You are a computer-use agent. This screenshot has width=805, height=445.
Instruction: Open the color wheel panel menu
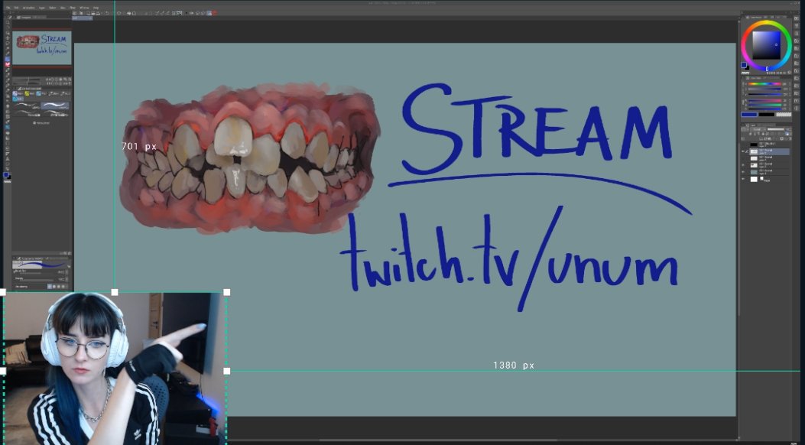(x=742, y=18)
